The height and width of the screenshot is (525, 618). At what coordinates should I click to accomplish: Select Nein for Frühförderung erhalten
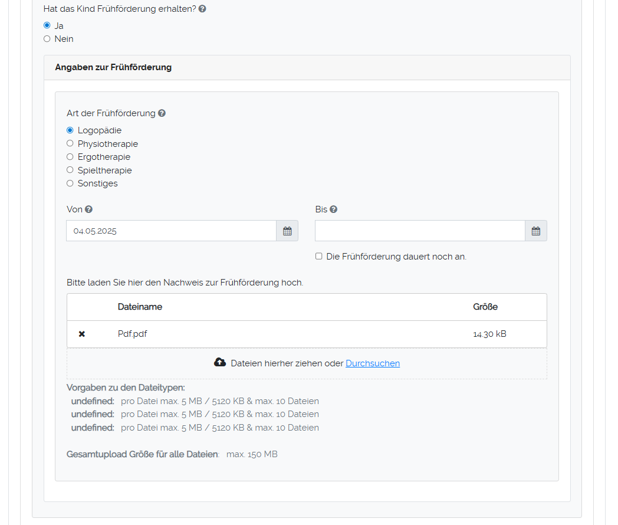tap(47, 39)
